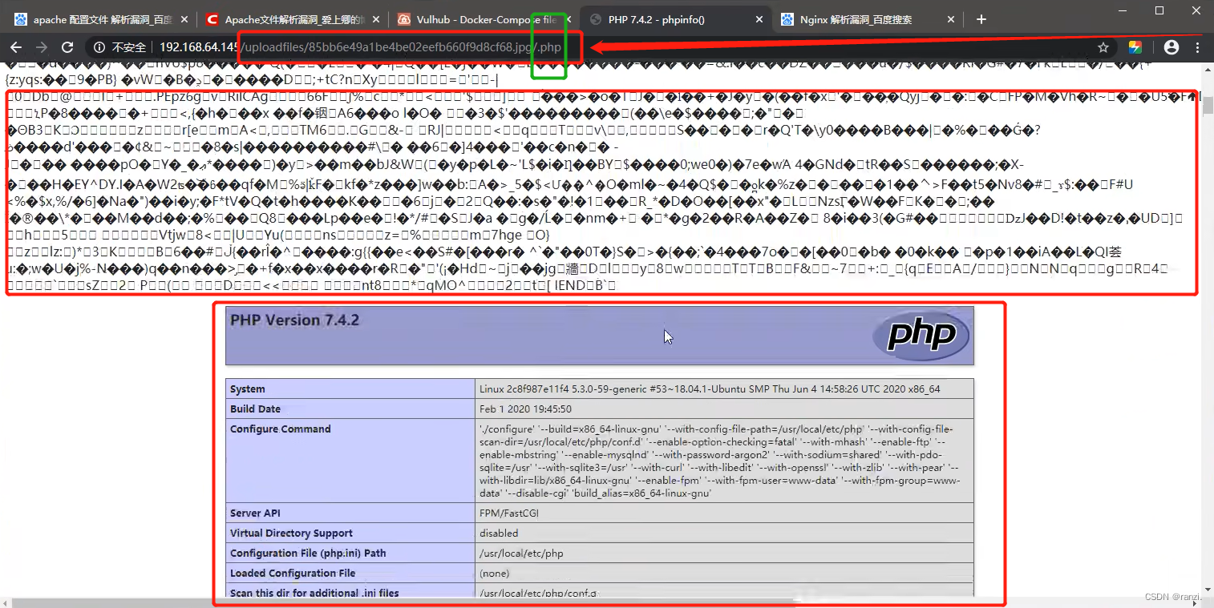The height and width of the screenshot is (608, 1214).
Task: Open the 不安全 site security info
Action: (x=120, y=47)
